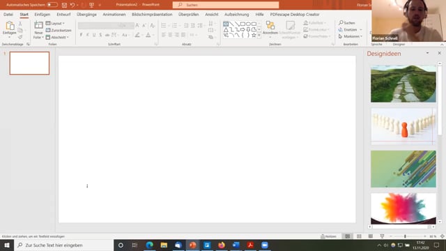Start presentation from the quick access toolbar

[91, 5]
